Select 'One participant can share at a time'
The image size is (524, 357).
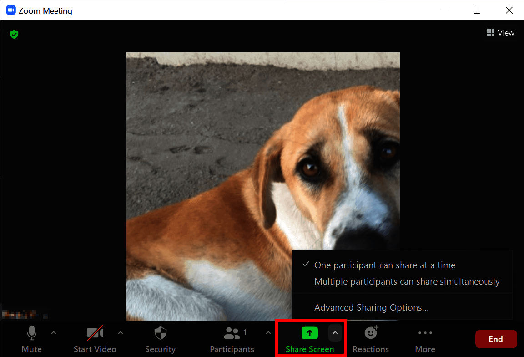tap(384, 265)
